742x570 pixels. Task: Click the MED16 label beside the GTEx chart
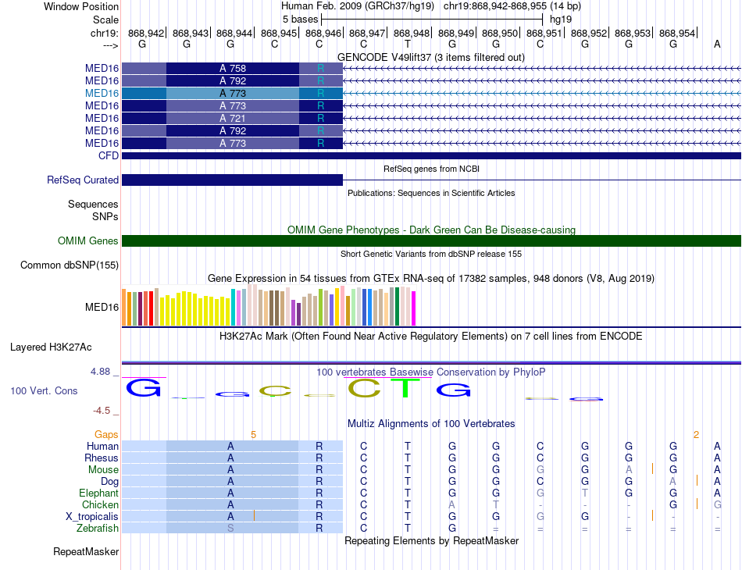click(x=102, y=307)
